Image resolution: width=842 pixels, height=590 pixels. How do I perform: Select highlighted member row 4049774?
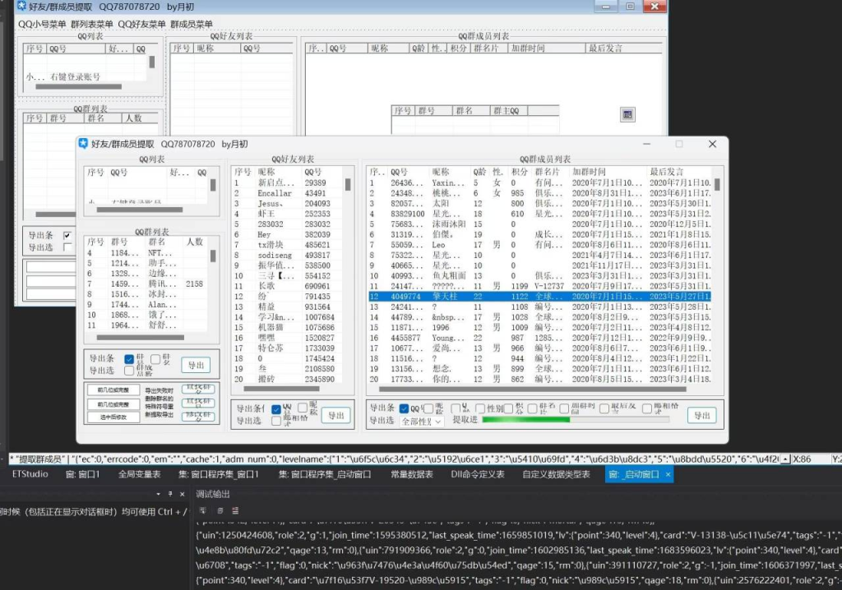pos(539,297)
